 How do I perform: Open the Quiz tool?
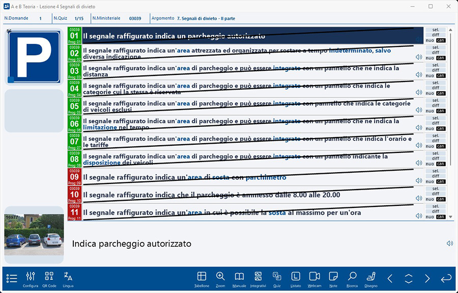(277, 278)
